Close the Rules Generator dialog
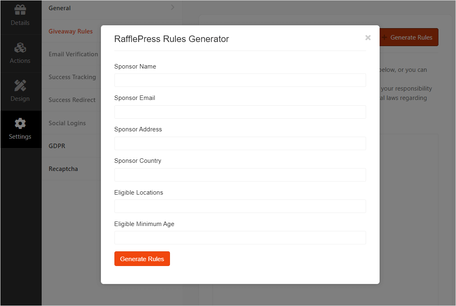Viewport: 456px width, 306px height. (368, 38)
